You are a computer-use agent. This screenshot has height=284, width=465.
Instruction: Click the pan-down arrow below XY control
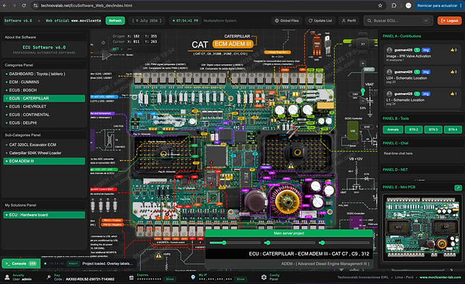coord(363,53)
